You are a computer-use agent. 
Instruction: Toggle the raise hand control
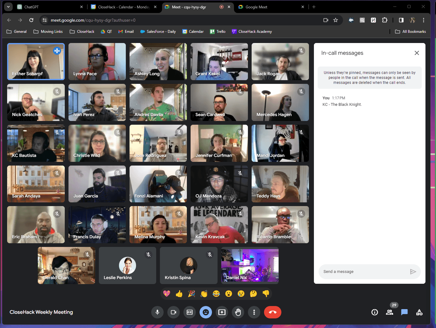click(238, 312)
